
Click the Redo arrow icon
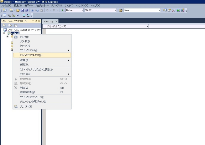tap(54, 10)
